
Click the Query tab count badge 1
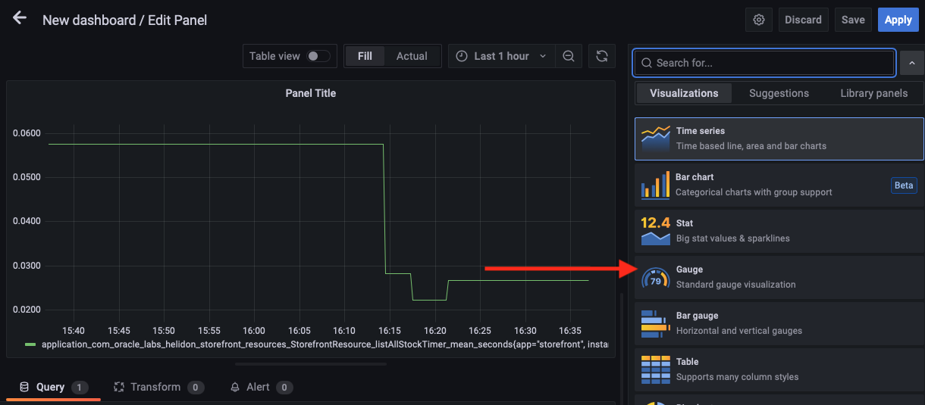80,388
